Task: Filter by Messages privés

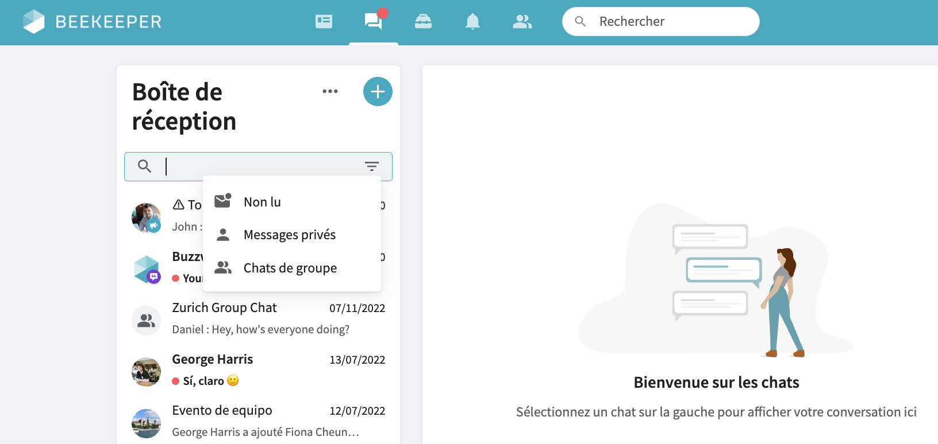Action: coord(289,235)
